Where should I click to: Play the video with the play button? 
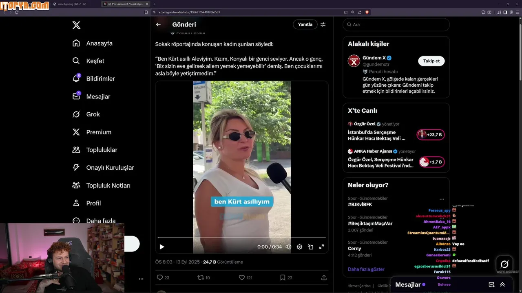(162, 247)
